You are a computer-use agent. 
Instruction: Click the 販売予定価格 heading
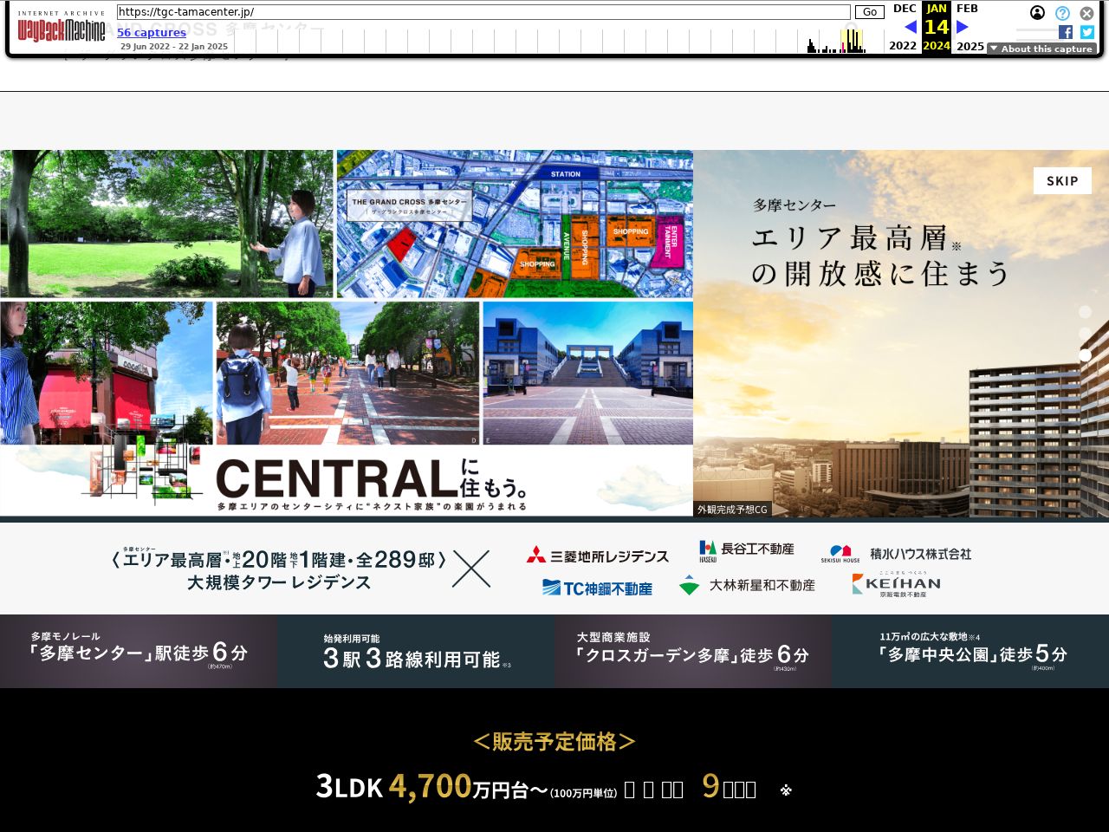(x=554, y=741)
